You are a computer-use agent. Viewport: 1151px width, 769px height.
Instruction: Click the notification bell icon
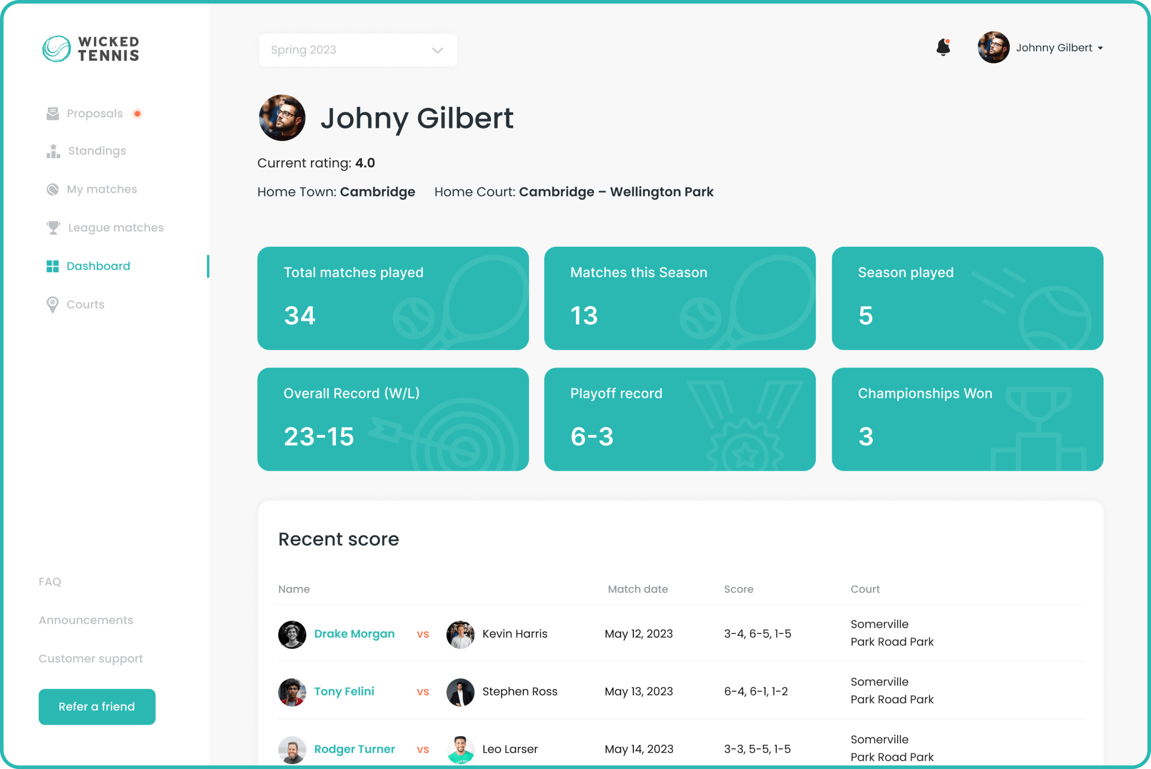943,48
